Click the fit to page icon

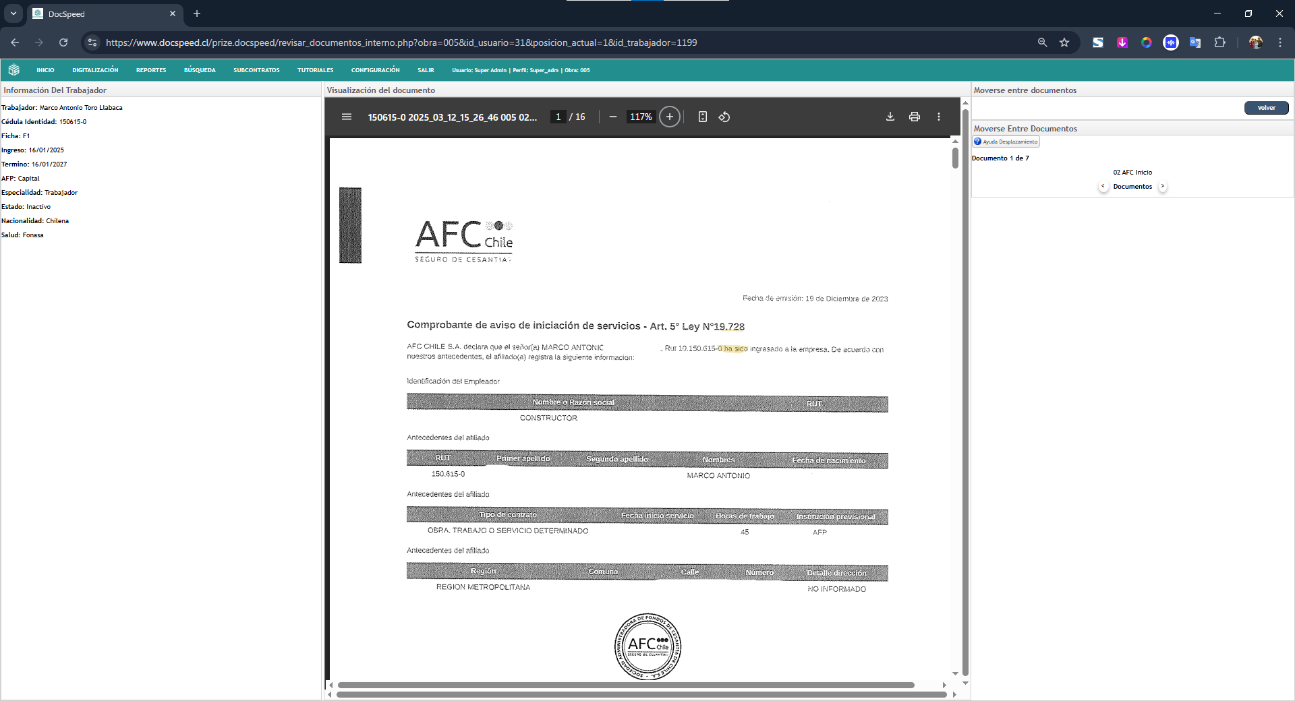[702, 117]
